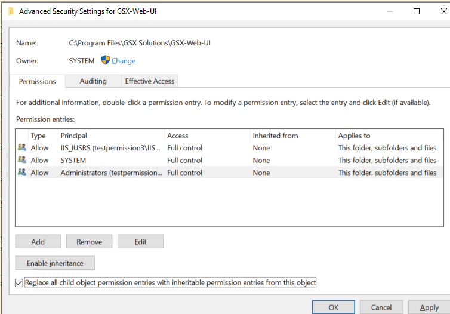This screenshot has height=314, width=450.
Task: Click the Apply button
Action: click(429, 307)
